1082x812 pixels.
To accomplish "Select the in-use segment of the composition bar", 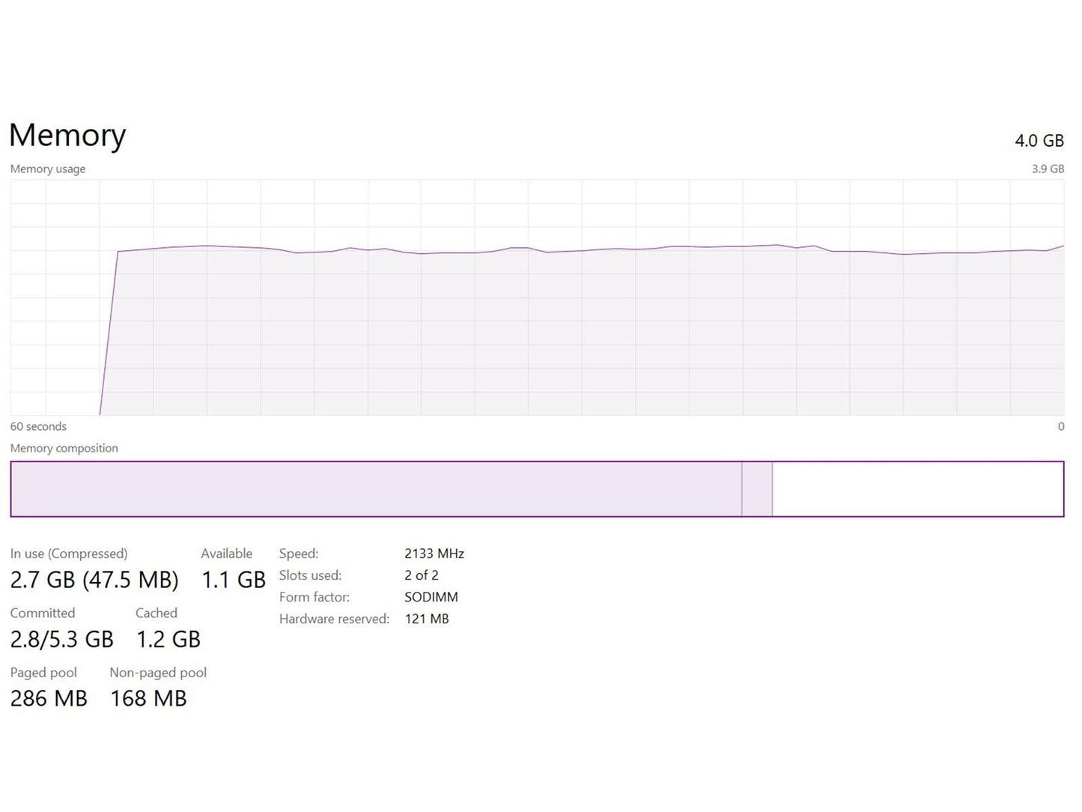I will [374, 489].
